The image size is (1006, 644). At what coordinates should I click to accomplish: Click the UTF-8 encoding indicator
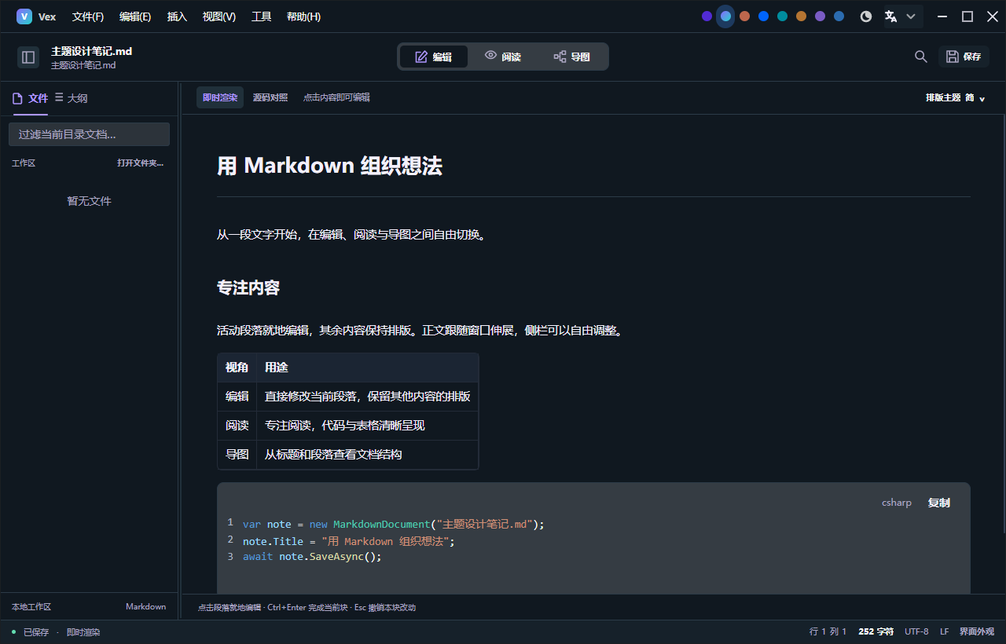point(916,631)
